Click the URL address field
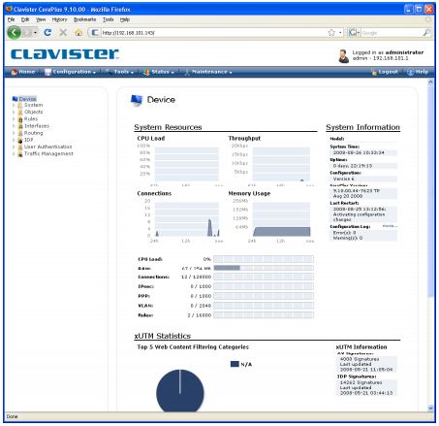439x426 pixels. pyautogui.click(x=213, y=33)
